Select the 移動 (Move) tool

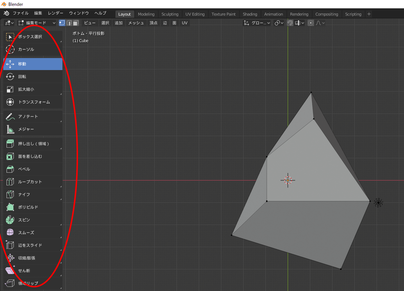(x=33, y=64)
